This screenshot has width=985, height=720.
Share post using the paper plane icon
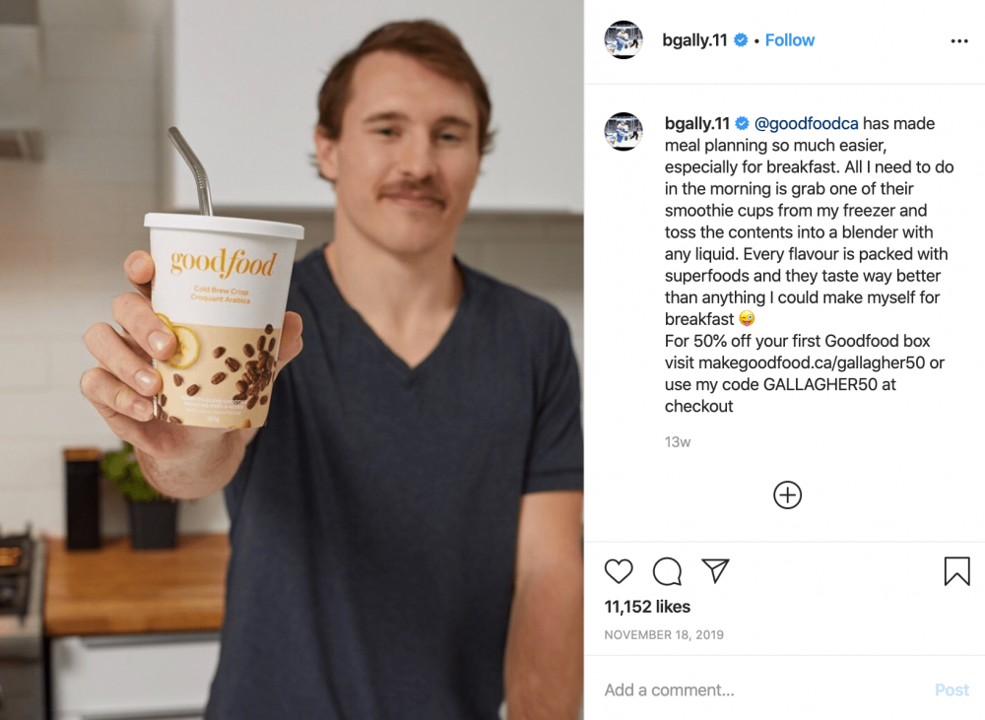(x=715, y=570)
